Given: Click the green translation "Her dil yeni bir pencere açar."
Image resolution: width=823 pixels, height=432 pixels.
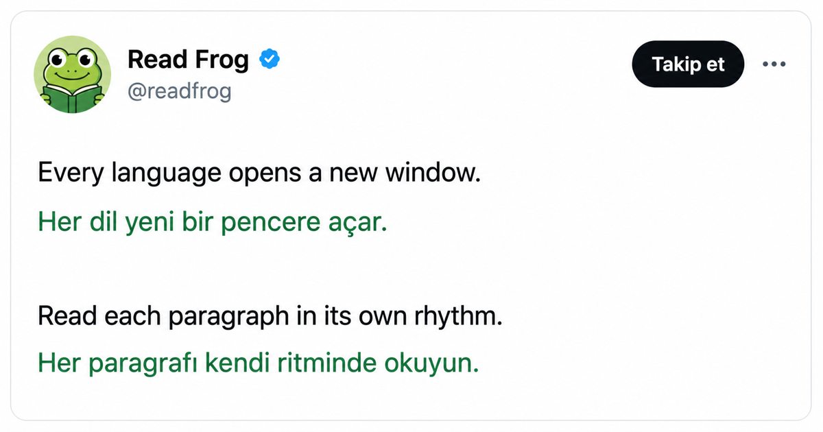Looking at the screenshot, I should click(x=213, y=223).
